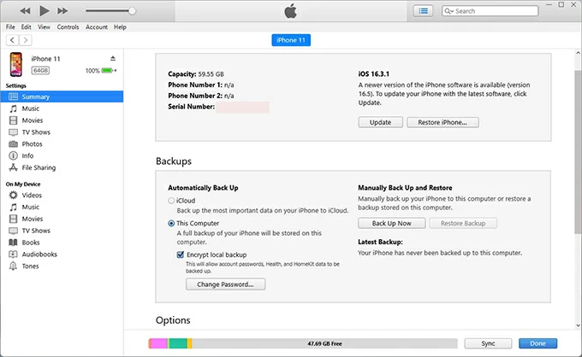Open the Account menu
582x357 pixels.
pyautogui.click(x=97, y=27)
